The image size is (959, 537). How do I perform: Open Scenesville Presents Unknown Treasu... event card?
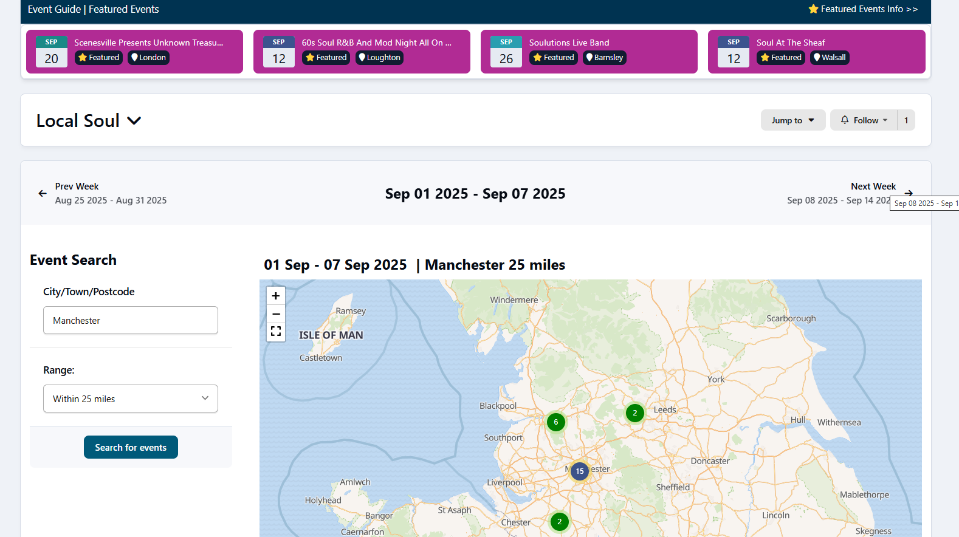[148, 43]
